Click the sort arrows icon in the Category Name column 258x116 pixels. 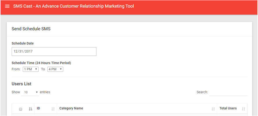click(213, 109)
